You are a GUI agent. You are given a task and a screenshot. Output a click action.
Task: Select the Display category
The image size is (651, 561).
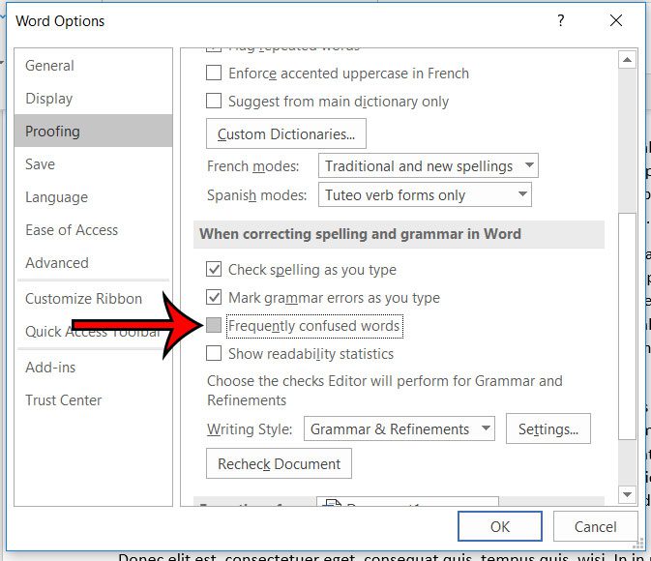coord(93,99)
